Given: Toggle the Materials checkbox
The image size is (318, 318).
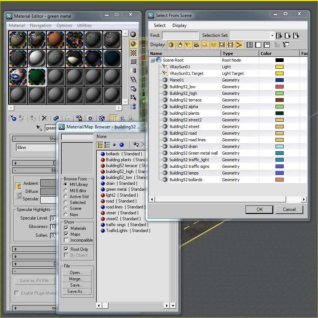Looking at the screenshot, I should click(x=66, y=228).
